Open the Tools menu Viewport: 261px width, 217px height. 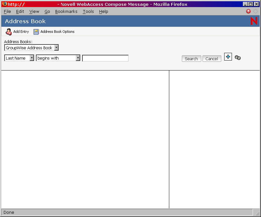[x=89, y=12]
